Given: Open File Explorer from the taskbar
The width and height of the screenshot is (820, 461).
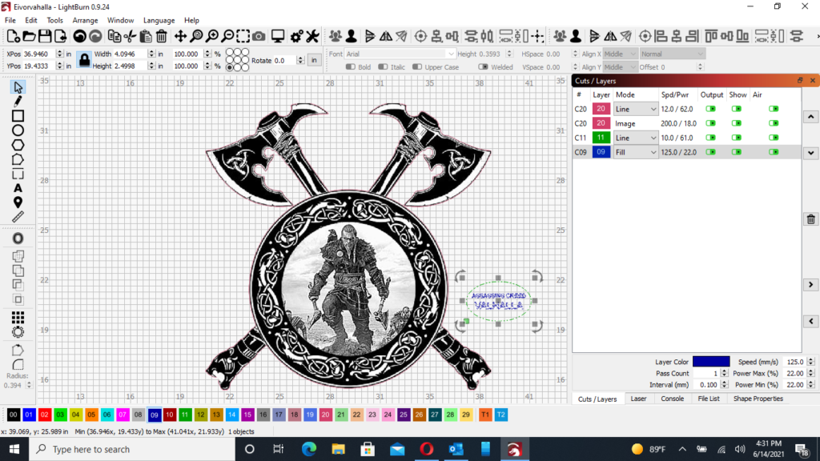Looking at the screenshot, I should (x=339, y=450).
